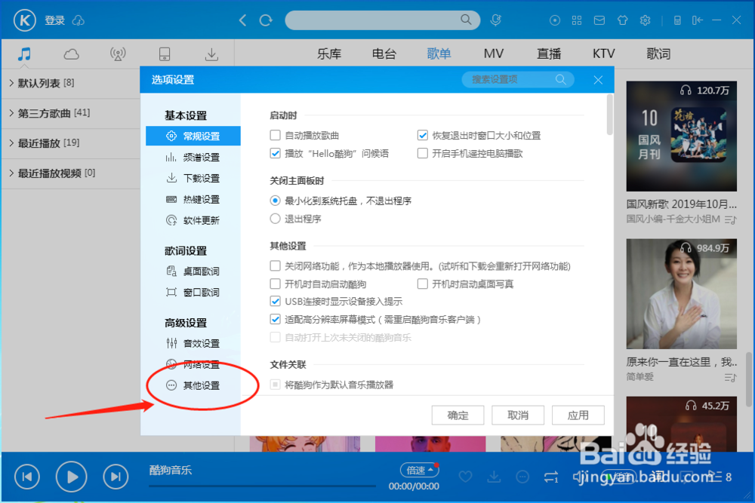Select 窗口歌词 in settings sidebar
755x503 pixels.
point(193,293)
